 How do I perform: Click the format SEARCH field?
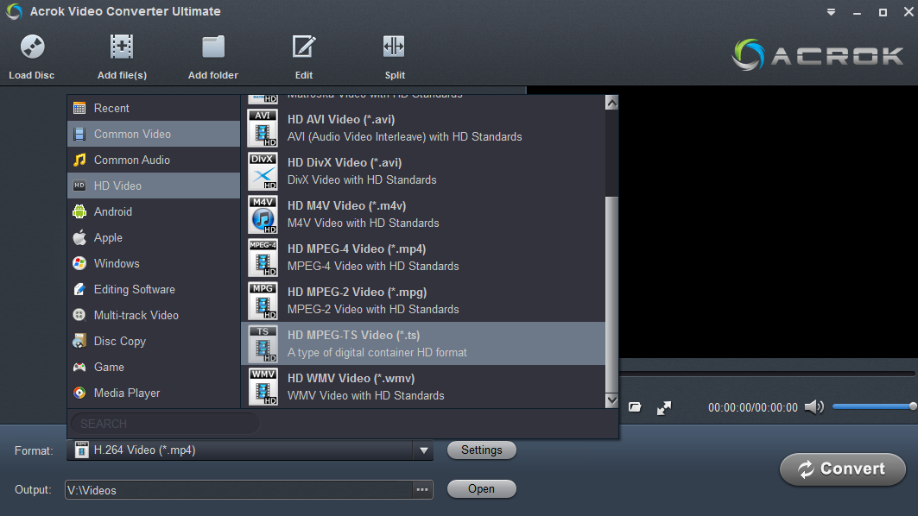coord(165,424)
